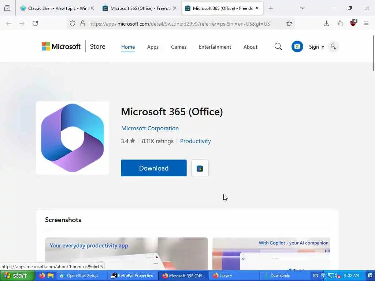Open in Store app icon button
Screen dimensions: 375x281
click(x=200, y=168)
